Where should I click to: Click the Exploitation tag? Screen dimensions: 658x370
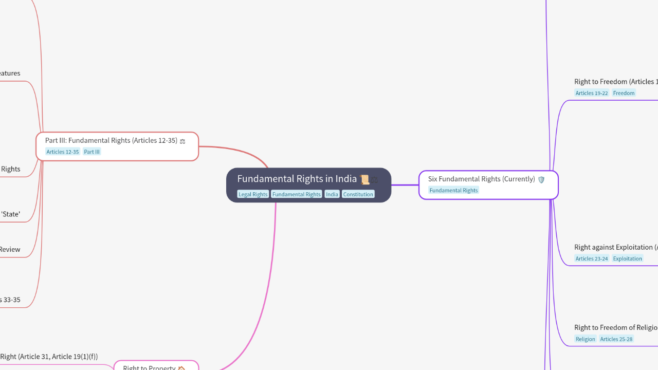[x=628, y=258]
